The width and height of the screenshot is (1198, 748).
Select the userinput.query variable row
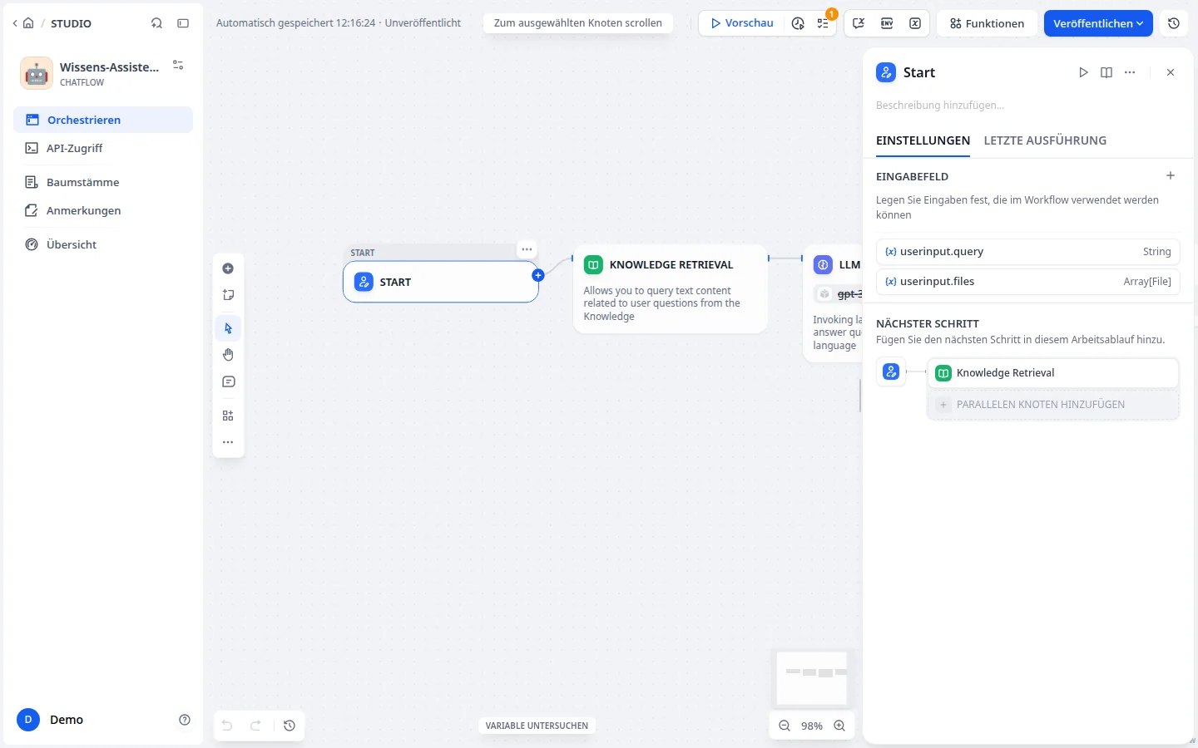[1027, 252]
